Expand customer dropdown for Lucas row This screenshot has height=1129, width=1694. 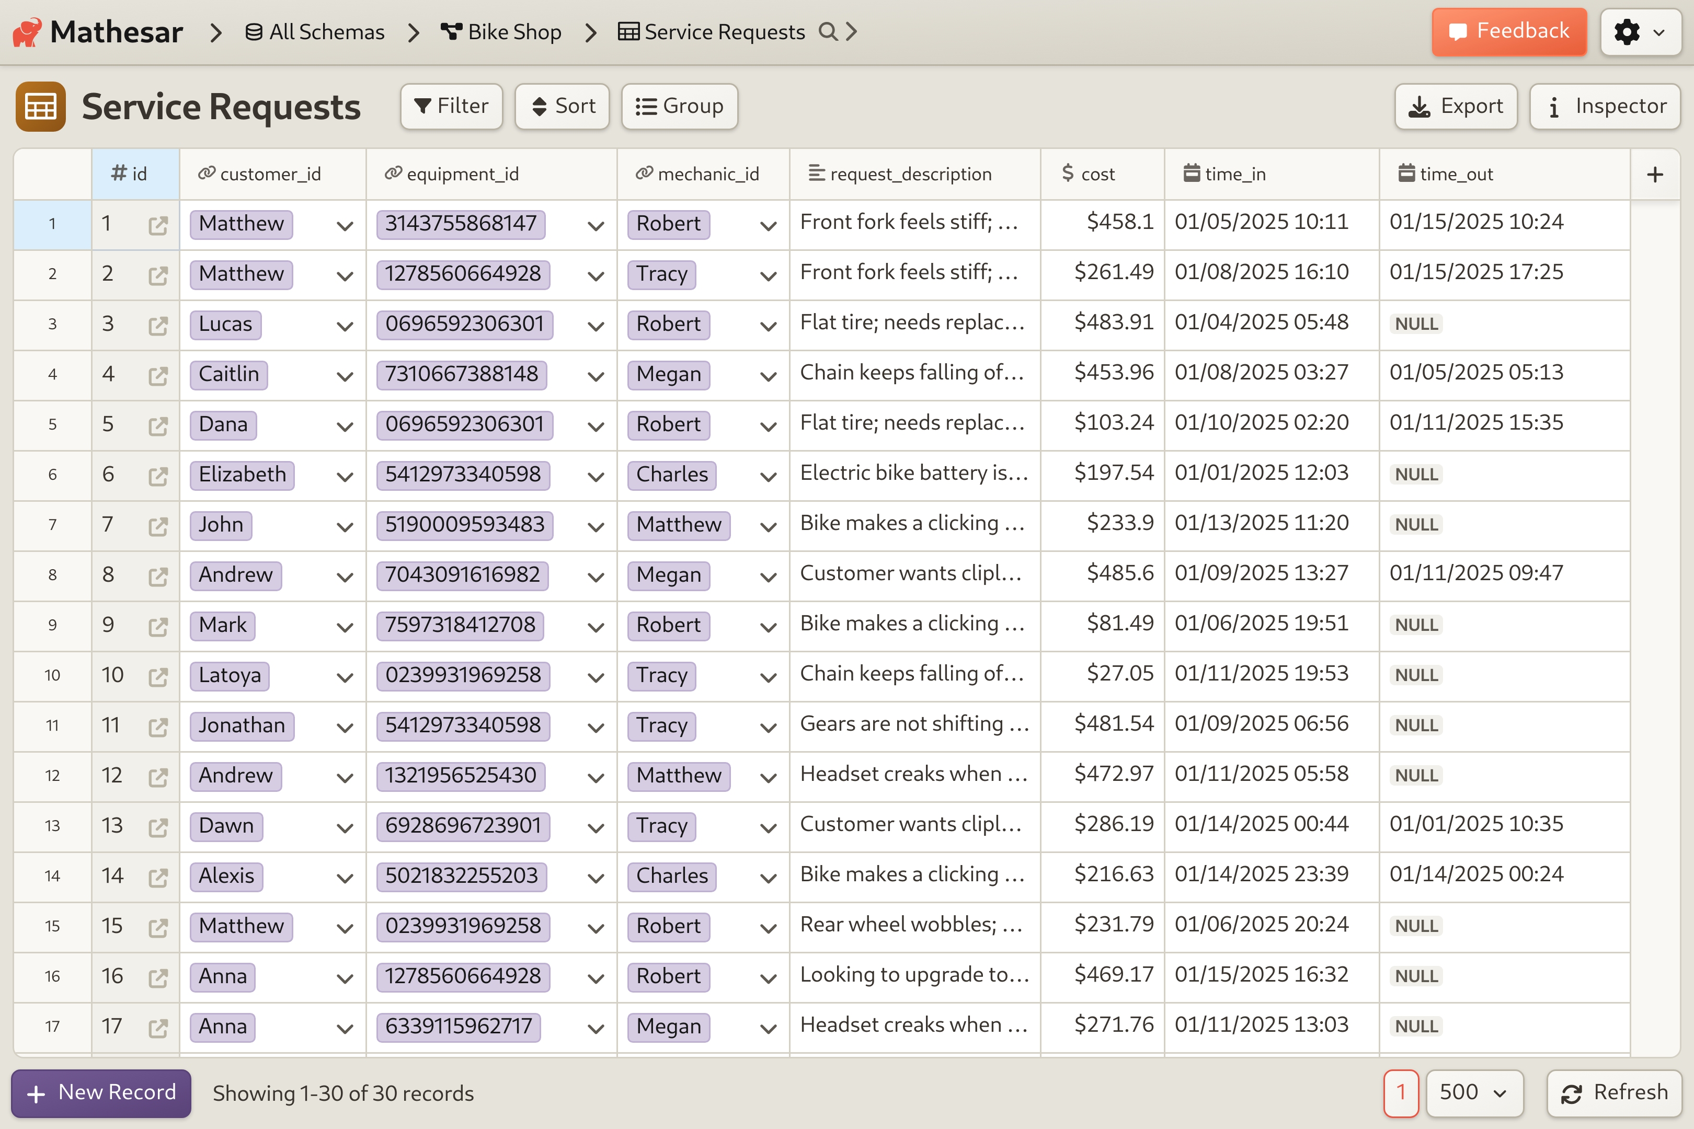coord(345,326)
